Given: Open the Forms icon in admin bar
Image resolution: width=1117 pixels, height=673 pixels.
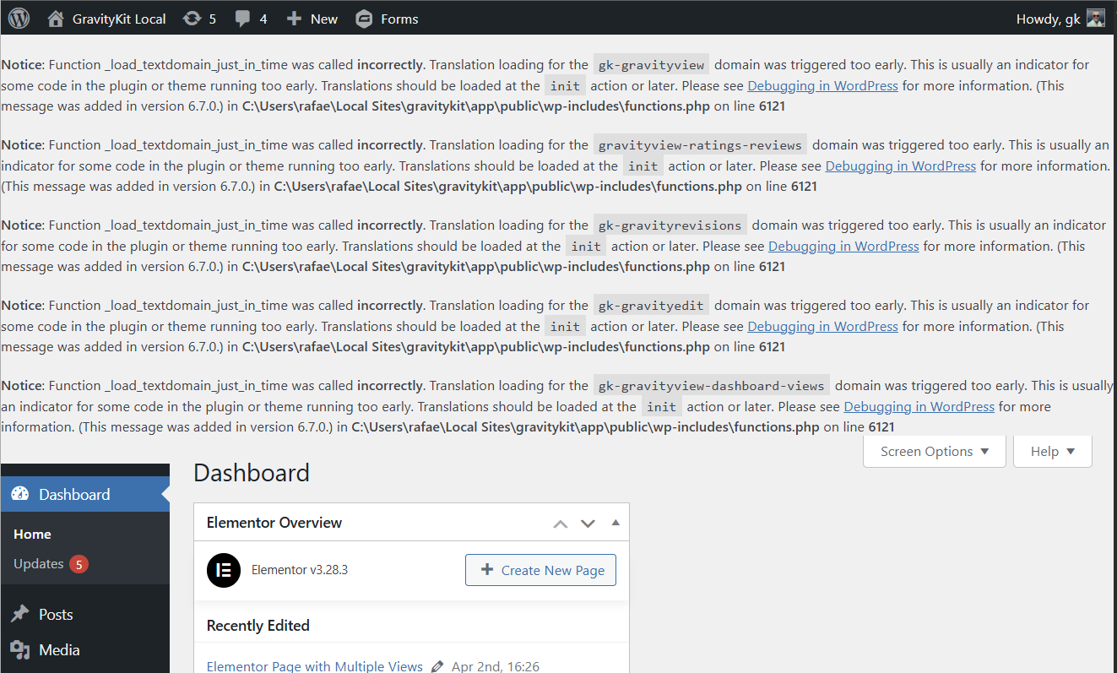Looking at the screenshot, I should pos(365,19).
